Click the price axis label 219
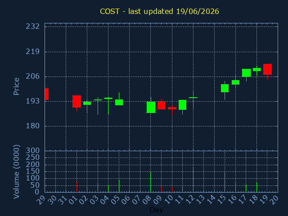Viewport: 288px width, 216px height. [33, 52]
